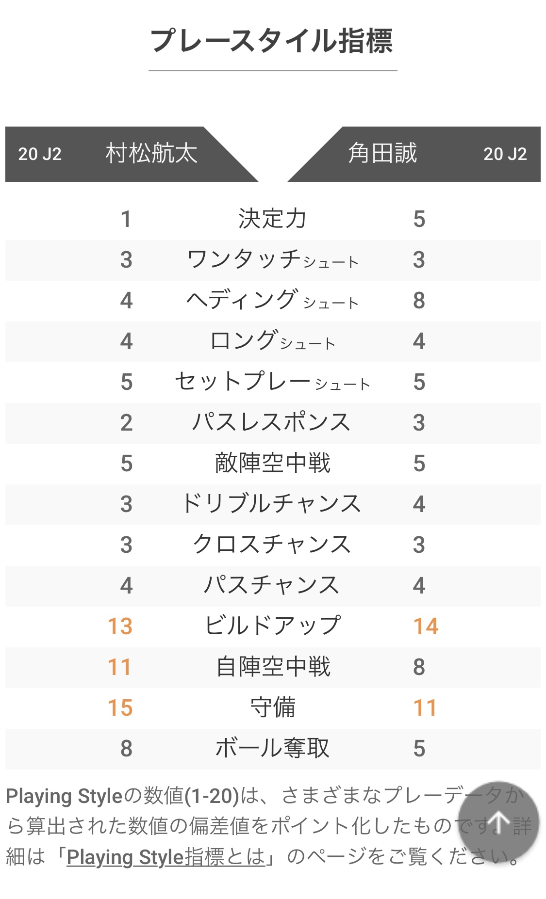
Task: Click the ロングシュート row label
Action: coord(272,341)
